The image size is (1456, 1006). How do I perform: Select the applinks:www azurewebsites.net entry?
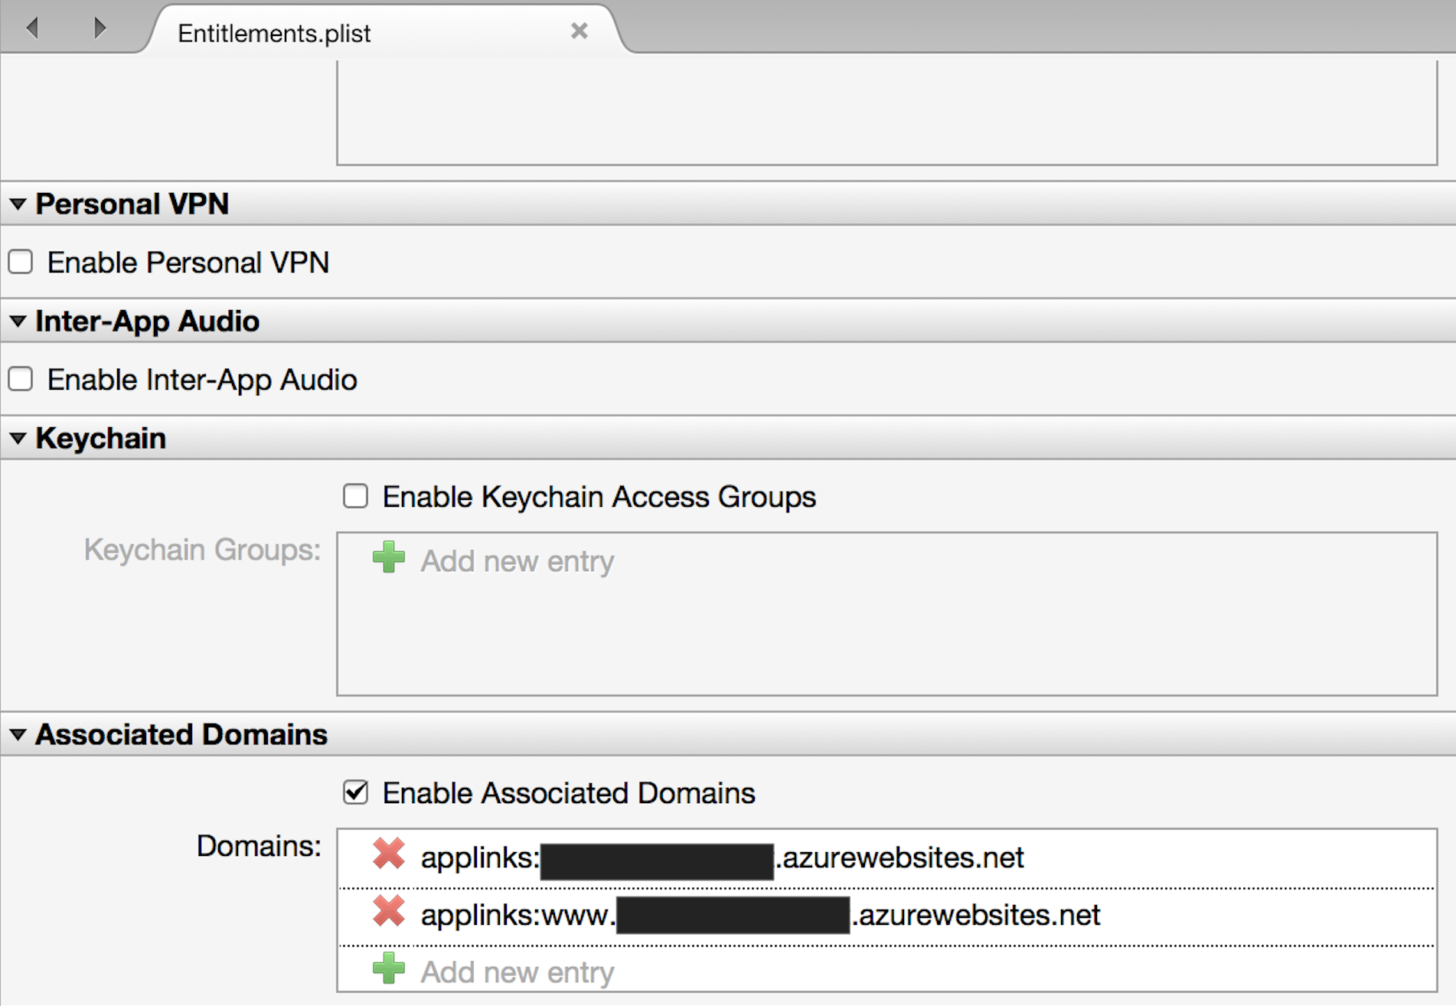887,917
